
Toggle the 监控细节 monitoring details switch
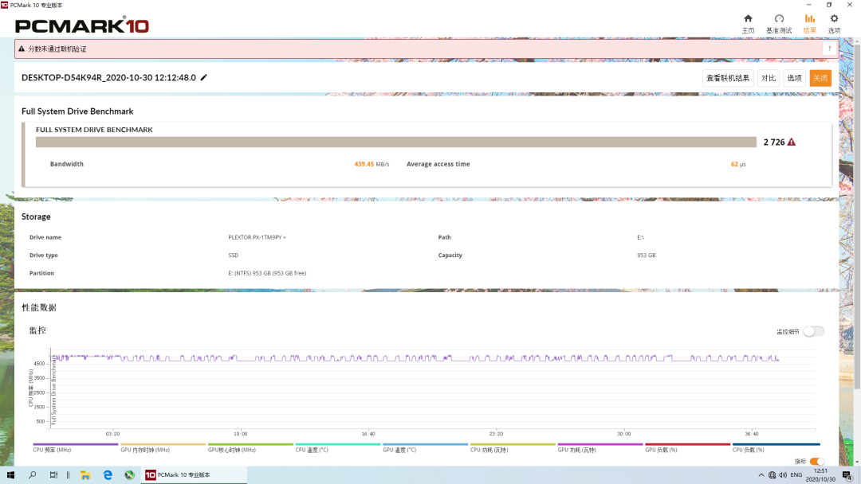coord(813,331)
